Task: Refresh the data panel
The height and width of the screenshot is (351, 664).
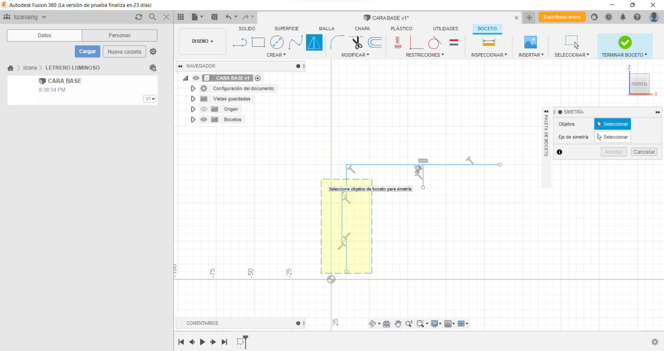Action: point(139,17)
